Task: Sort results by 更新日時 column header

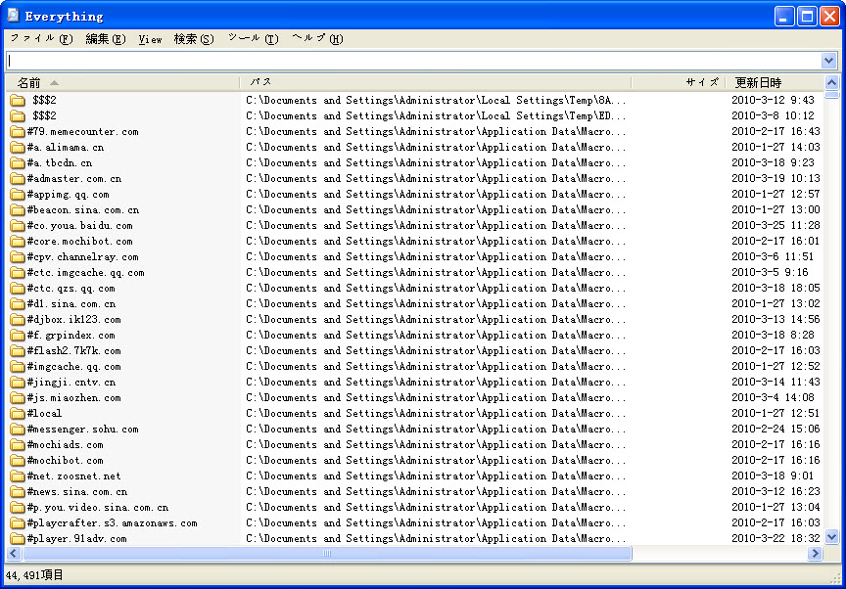Action: (774, 83)
